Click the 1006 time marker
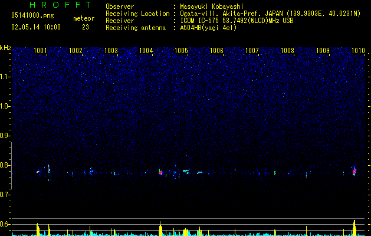Viewport: 371px width, 236px height. (x=216, y=50)
